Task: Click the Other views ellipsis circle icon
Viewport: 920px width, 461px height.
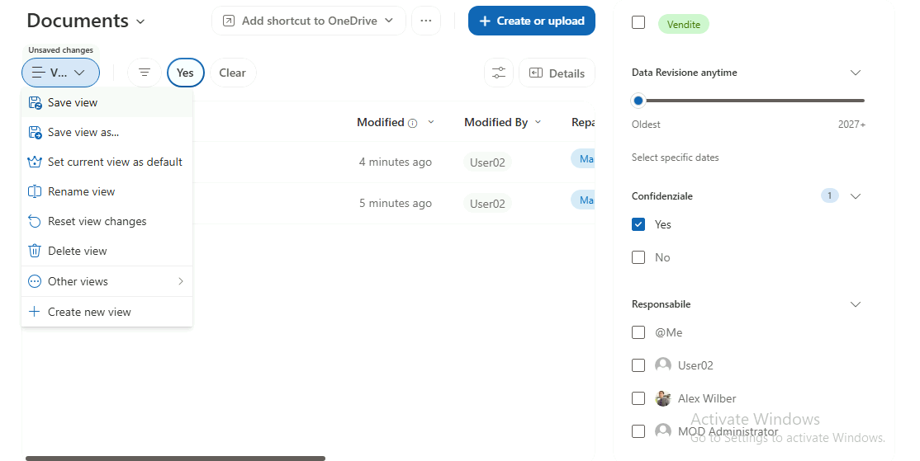Action: [35, 281]
